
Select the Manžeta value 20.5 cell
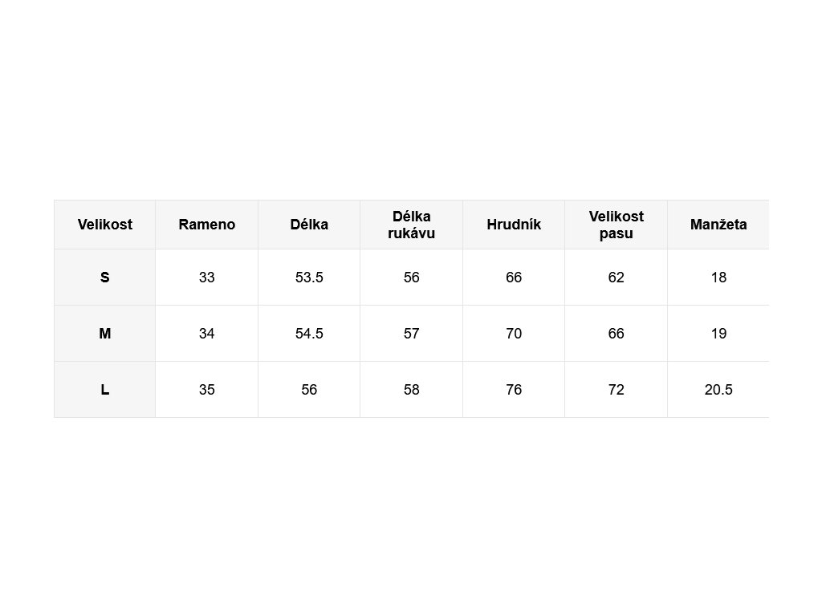[x=718, y=390]
